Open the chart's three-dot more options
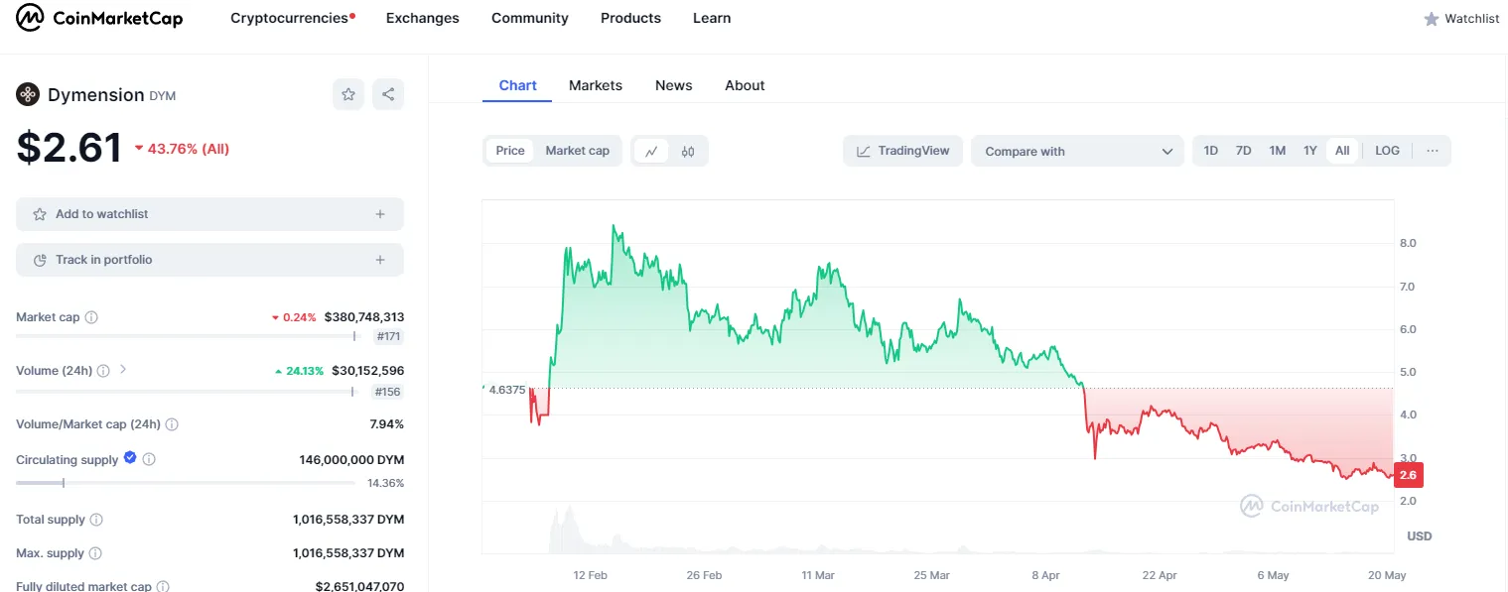This screenshot has width=1508, height=592. tap(1432, 151)
